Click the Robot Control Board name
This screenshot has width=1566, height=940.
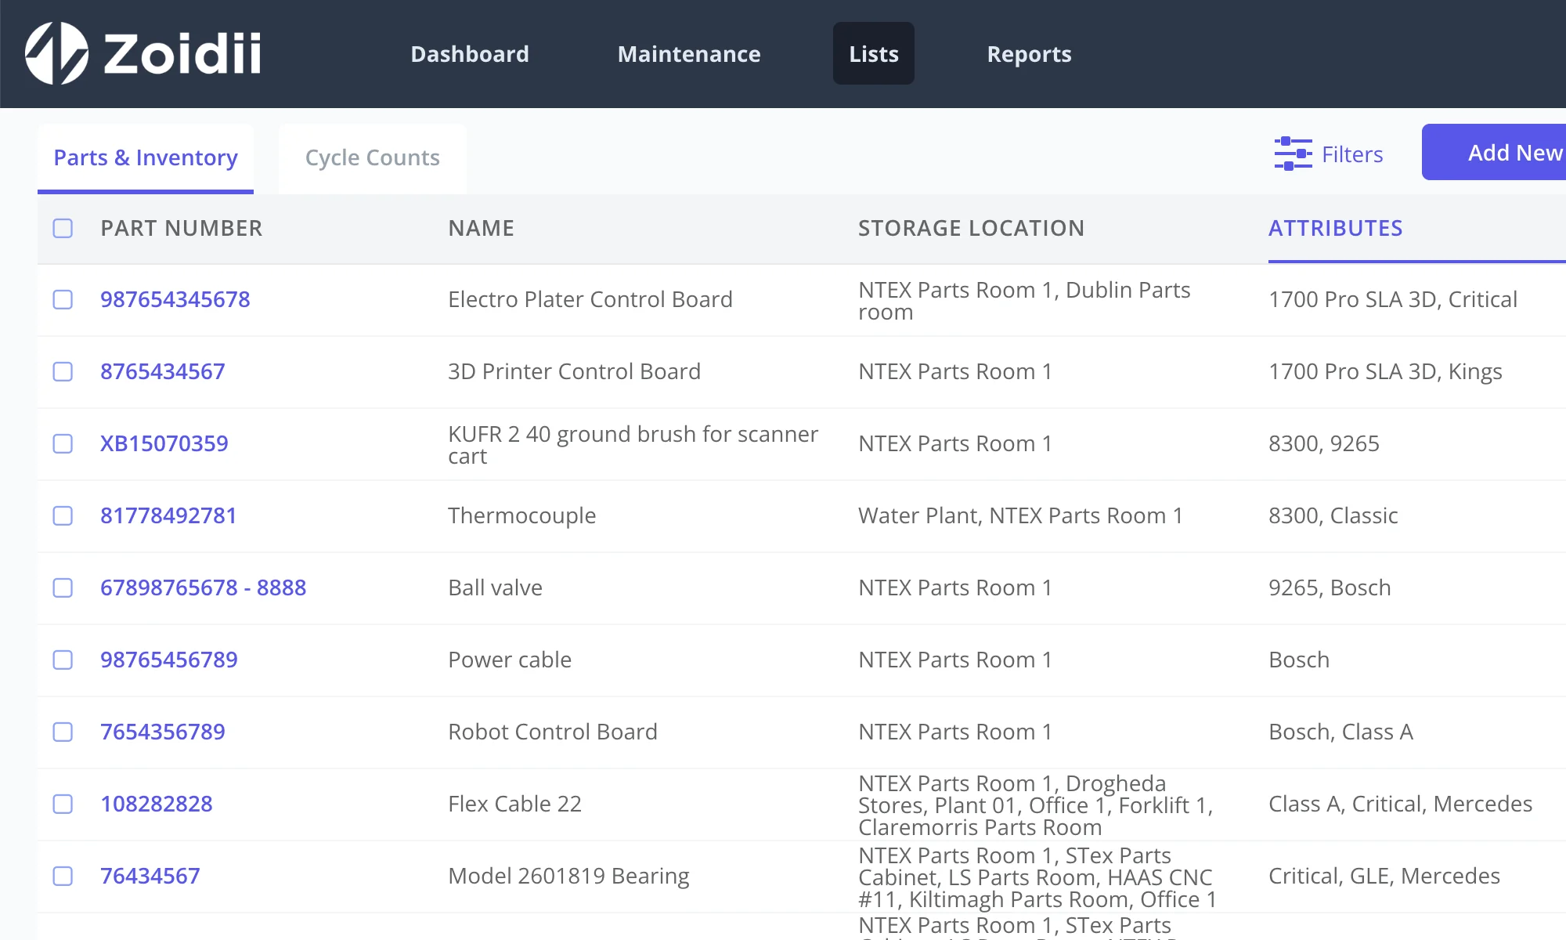point(553,732)
